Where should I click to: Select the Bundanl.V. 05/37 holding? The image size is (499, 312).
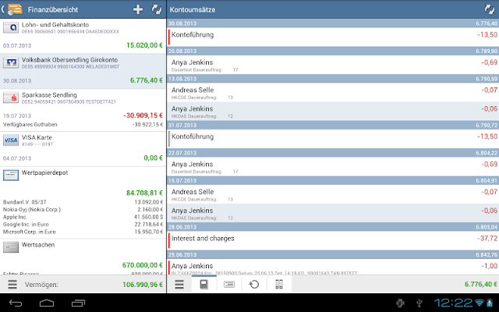[x=83, y=202]
